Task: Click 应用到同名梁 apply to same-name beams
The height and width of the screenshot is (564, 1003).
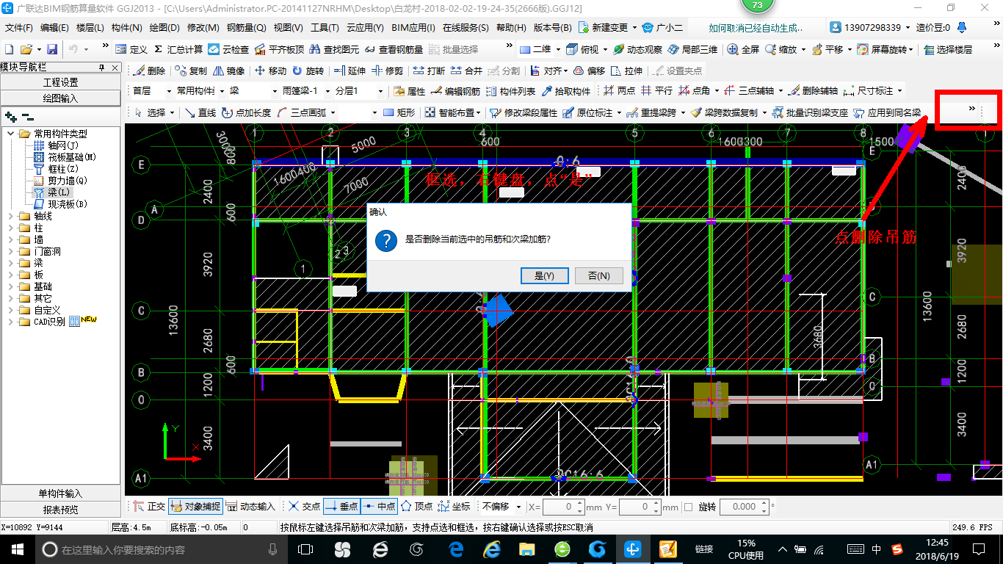Action: (887, 112)
